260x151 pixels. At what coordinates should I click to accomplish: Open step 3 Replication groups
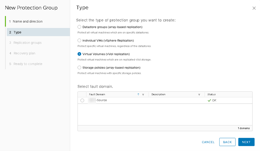25,43
